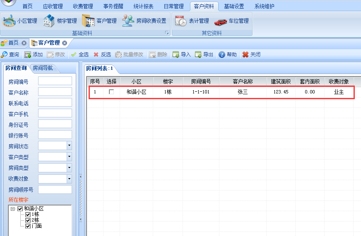Select the 客户资料 ribbon tab
Screen dimensions: 361x236
click(x=204, y=6)
